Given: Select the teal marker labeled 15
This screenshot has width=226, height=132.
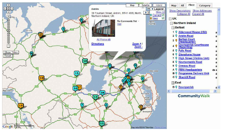Looking at the screenshot, I should click(x=77, y=73).
